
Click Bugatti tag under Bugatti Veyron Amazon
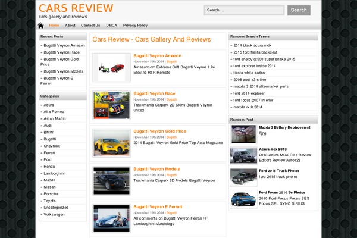[x=171, y=62]
